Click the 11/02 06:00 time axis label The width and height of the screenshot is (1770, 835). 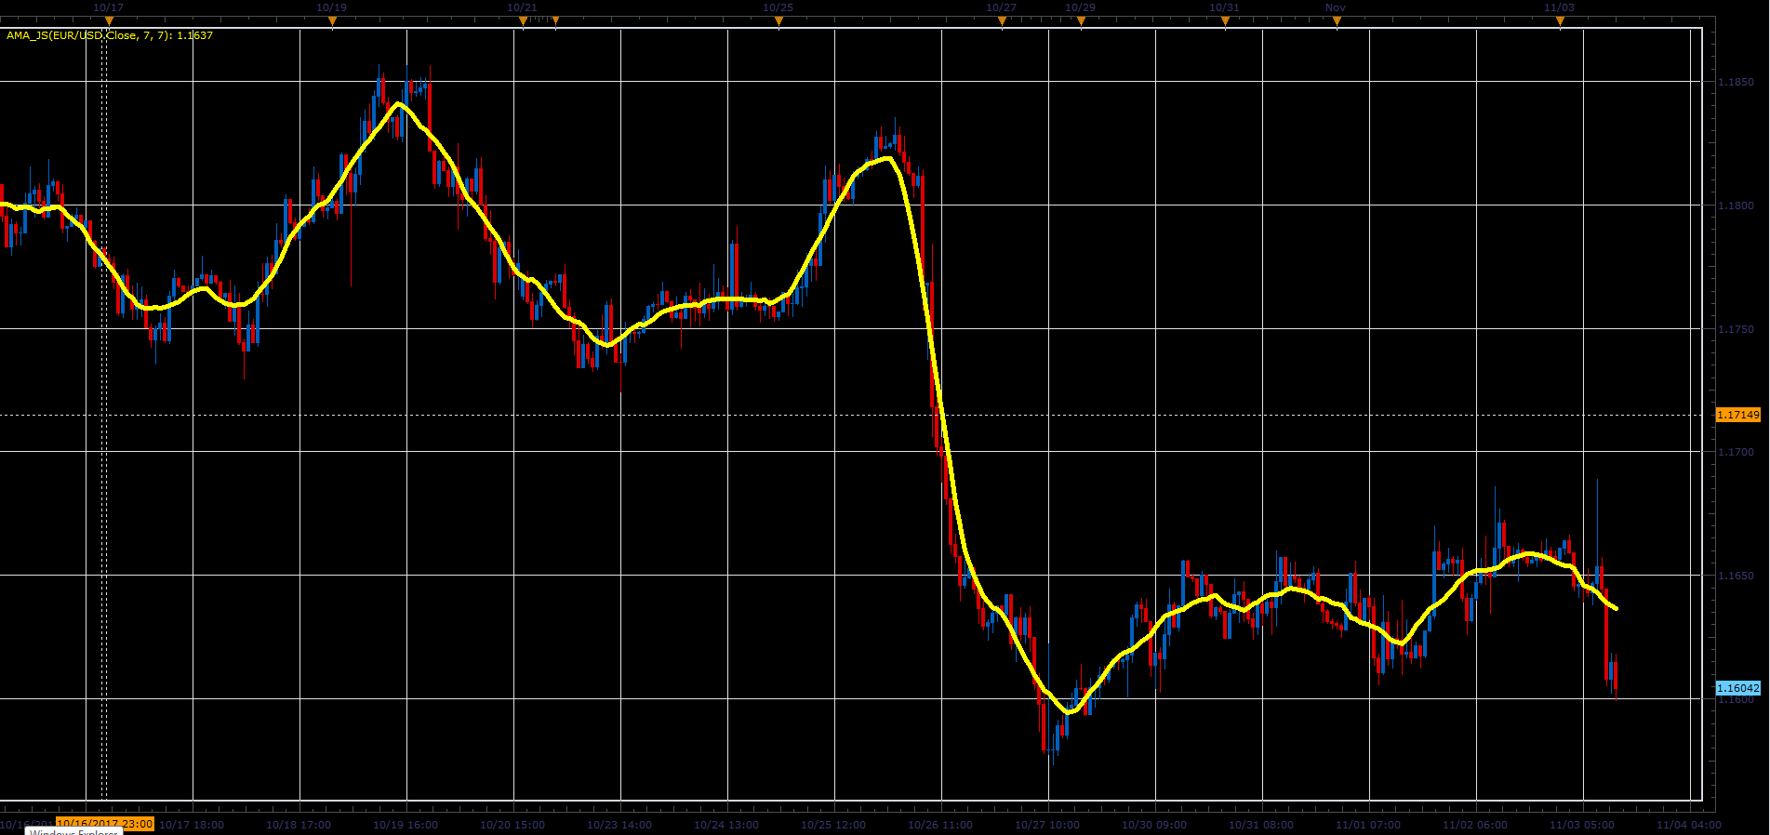(x=1475, y=825)
